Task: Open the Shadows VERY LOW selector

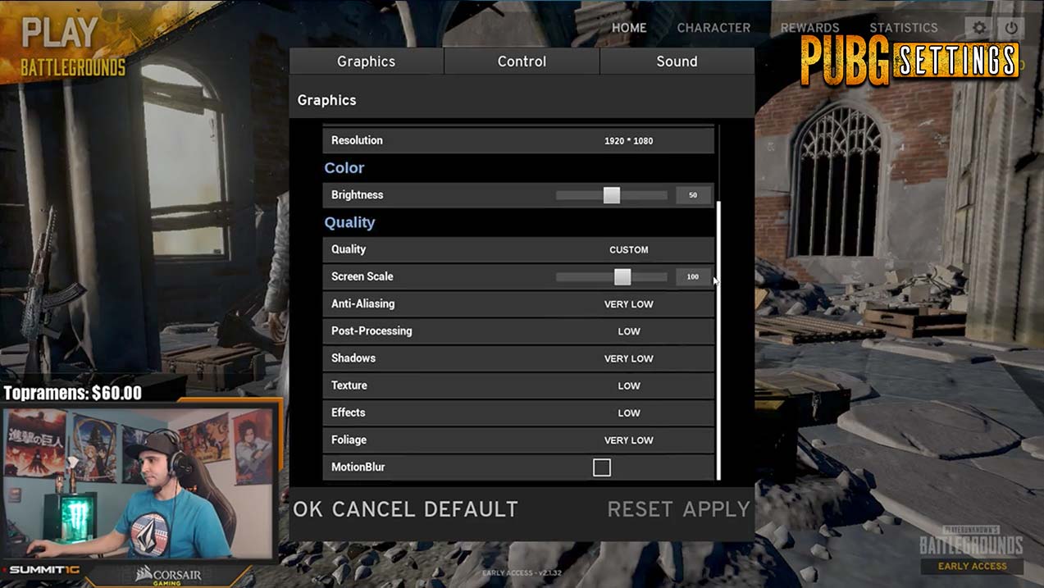Action: click(x=629, y=358)
